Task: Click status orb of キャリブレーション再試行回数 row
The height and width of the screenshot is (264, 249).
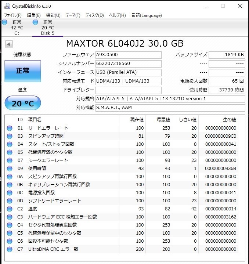Action: (10, 185)
